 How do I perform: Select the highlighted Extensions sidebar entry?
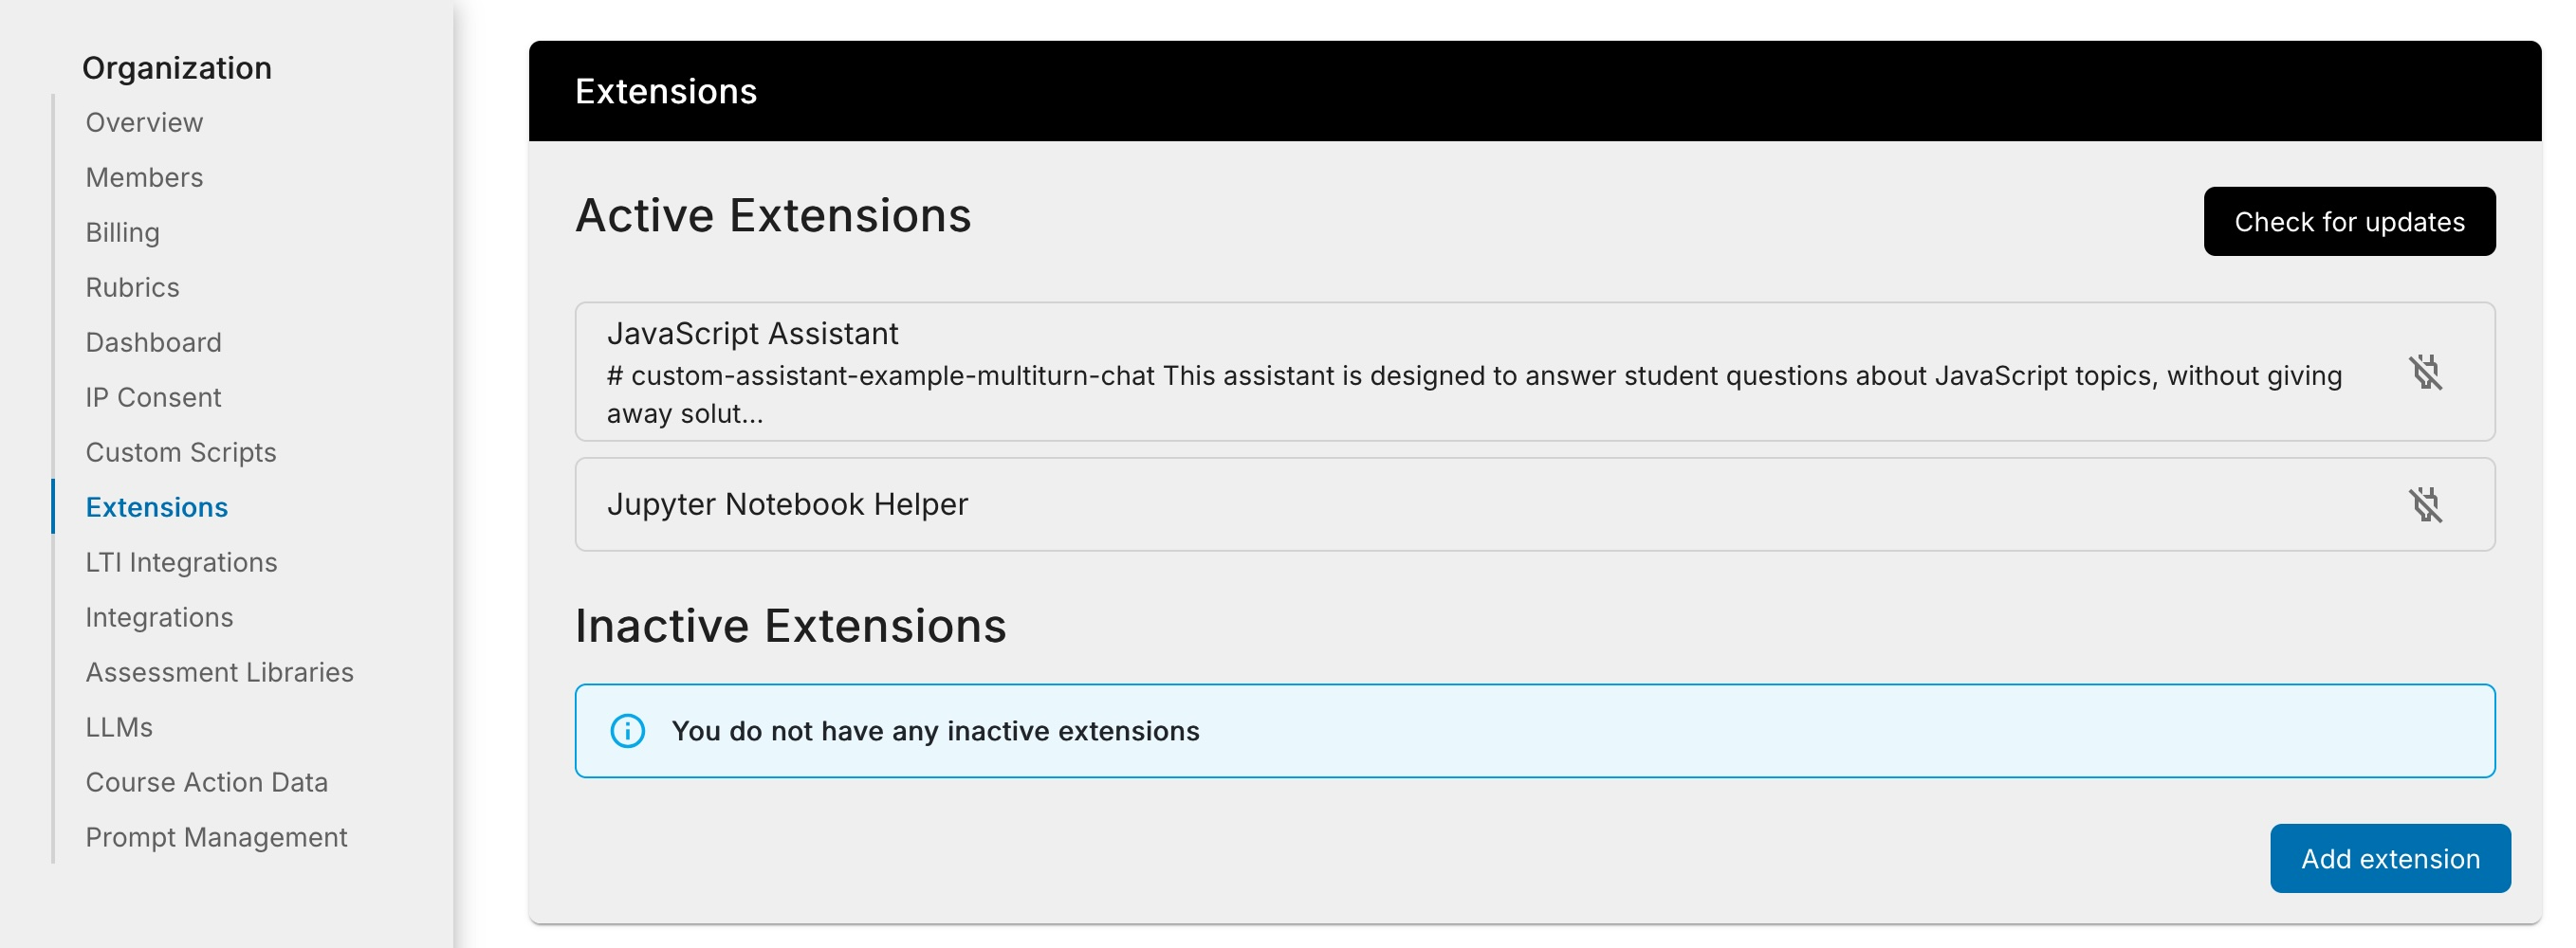point(156,507)
